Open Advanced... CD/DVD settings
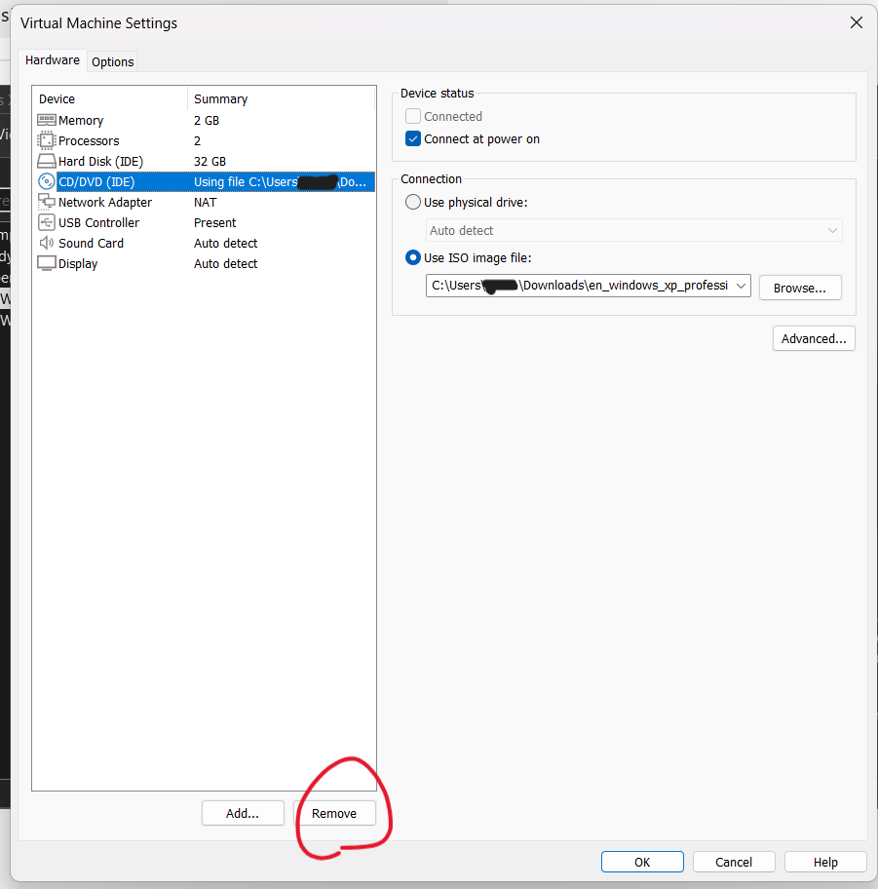The width and height of the screenshot is (878, 889). tap(814, 338)
